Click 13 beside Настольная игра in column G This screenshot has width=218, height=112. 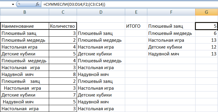tap(207, 40)
